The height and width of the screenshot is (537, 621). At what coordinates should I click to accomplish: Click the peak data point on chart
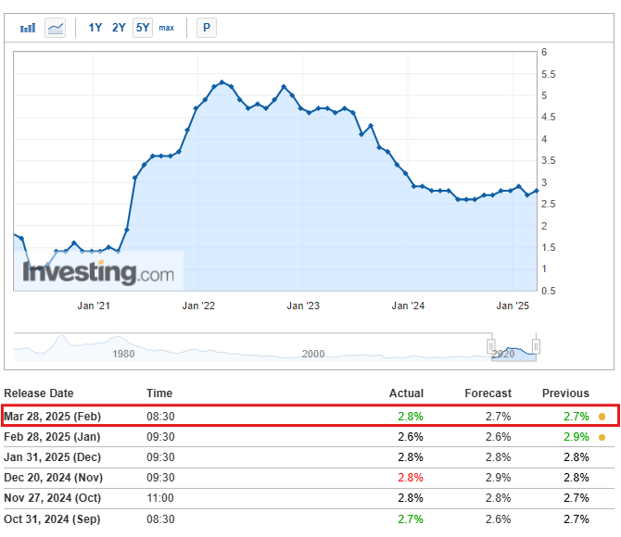click(222, 81)
